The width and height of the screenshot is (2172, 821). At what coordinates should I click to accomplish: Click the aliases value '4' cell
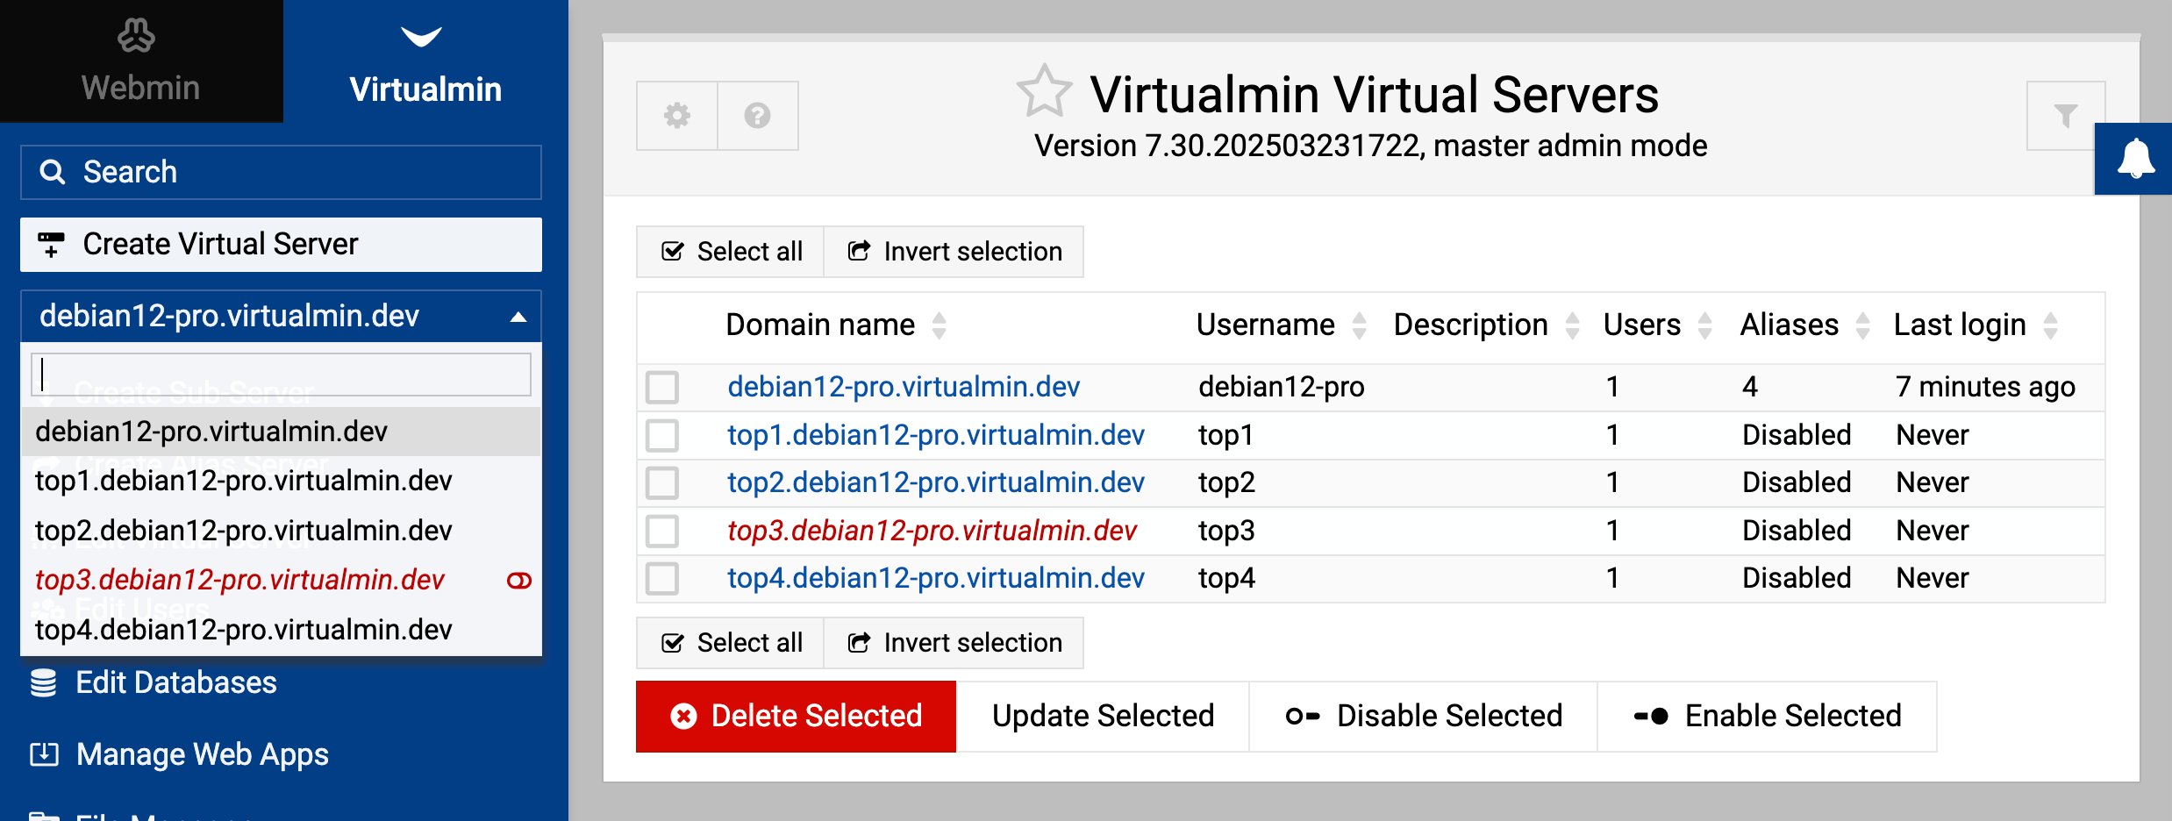point(1750,387)
